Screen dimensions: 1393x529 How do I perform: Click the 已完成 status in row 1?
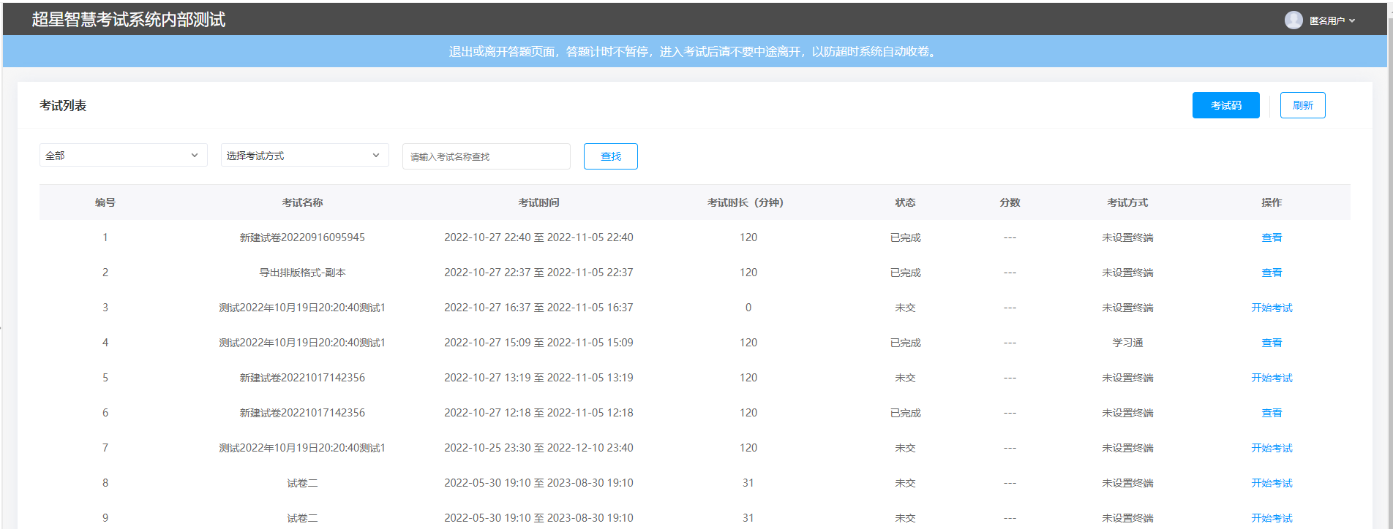click(905, 237)
